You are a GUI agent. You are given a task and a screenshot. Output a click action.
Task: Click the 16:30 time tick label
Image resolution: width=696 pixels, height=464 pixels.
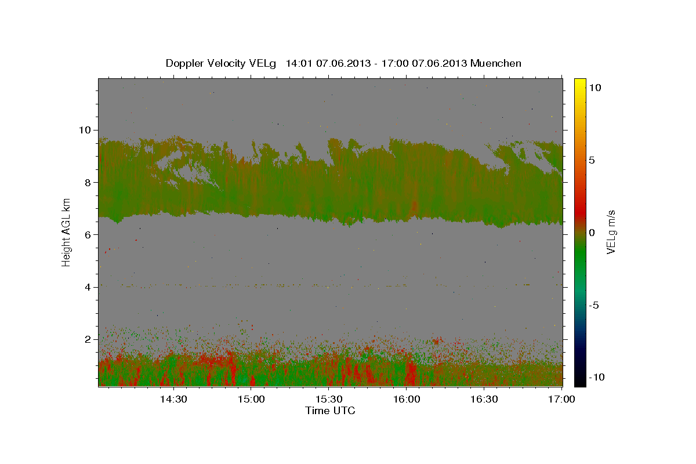coord(485,399)
